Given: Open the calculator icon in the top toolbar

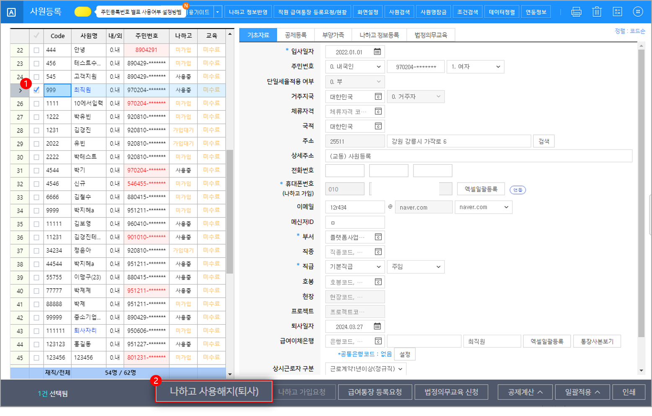Looking at the screenshot, I should tap(617, 12).
